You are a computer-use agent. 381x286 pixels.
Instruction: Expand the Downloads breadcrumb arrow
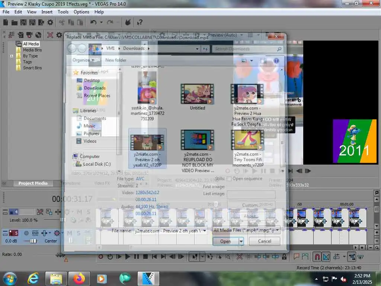pos(148,48)
